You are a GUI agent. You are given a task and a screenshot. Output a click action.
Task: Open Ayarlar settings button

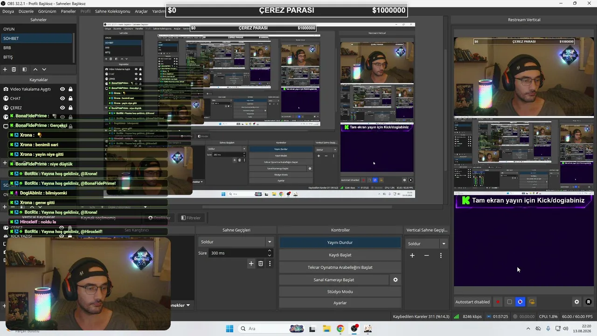340,303
